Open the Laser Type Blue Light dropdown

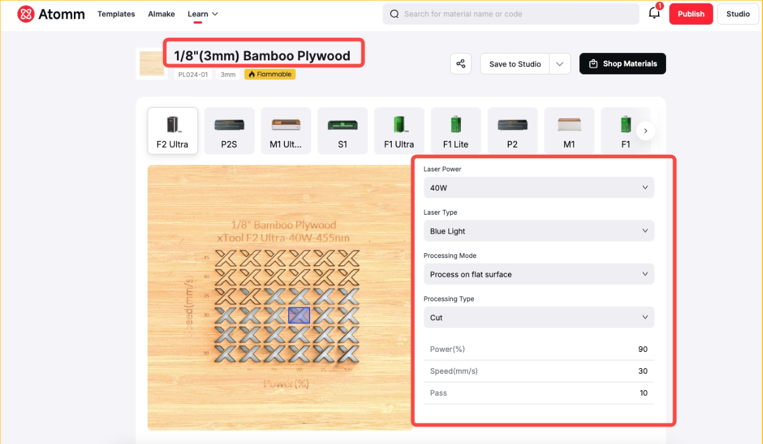point(538,231)
